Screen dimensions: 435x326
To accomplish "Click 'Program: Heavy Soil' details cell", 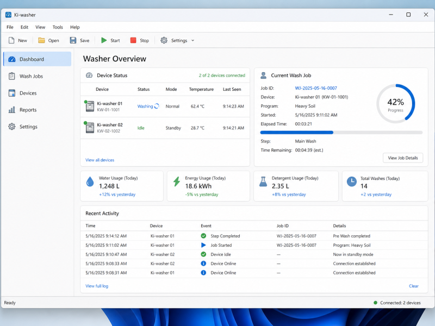I will 352,245.
